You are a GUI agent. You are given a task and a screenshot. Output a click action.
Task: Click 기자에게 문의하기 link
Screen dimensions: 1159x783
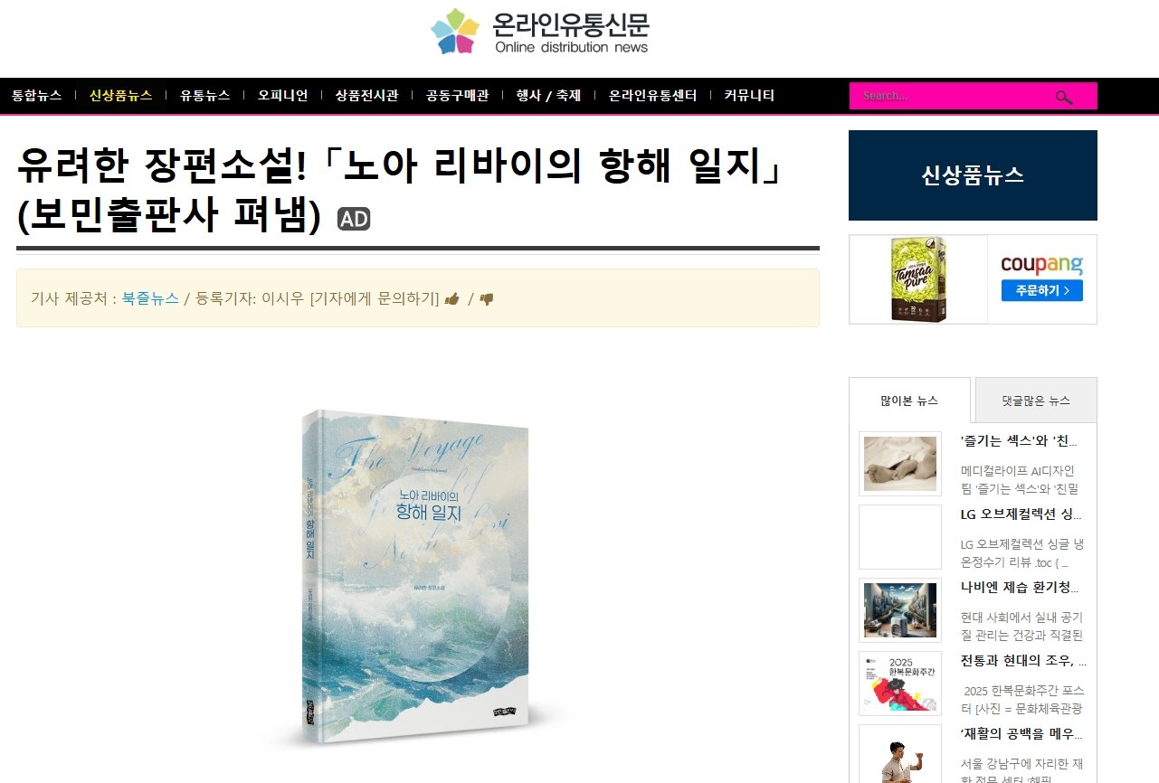pos(375,298)
